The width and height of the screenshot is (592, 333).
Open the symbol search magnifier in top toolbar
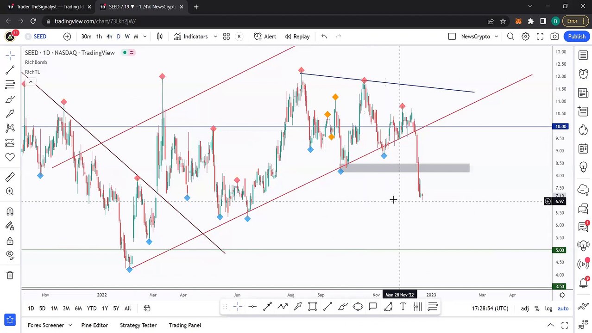510,37
